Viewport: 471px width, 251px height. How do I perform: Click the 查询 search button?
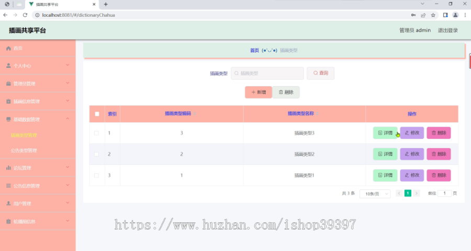click(x=320, y=73)
